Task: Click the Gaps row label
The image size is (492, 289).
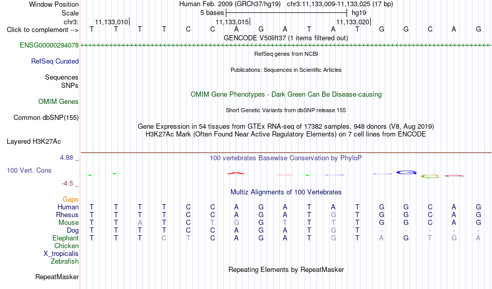Action: coord(70,200)
